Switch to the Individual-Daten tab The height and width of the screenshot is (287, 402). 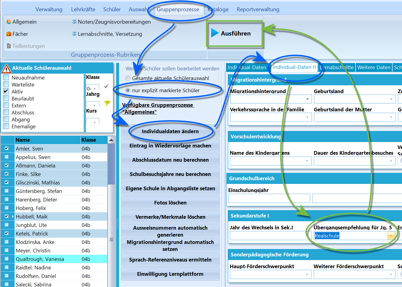point(247,67)
